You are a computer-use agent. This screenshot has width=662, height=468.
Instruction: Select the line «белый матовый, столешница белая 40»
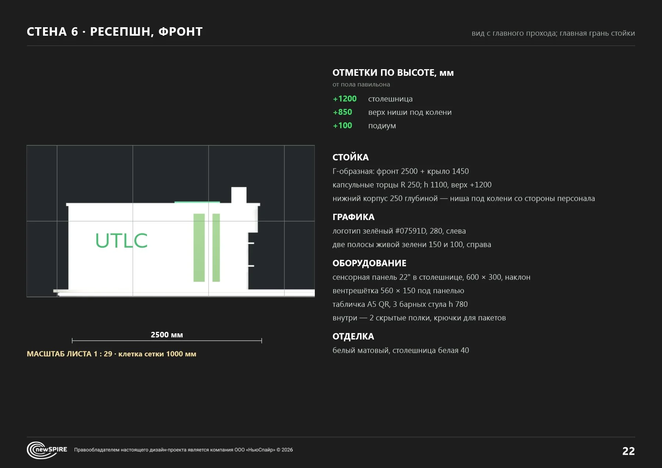[x=401, y=350]
